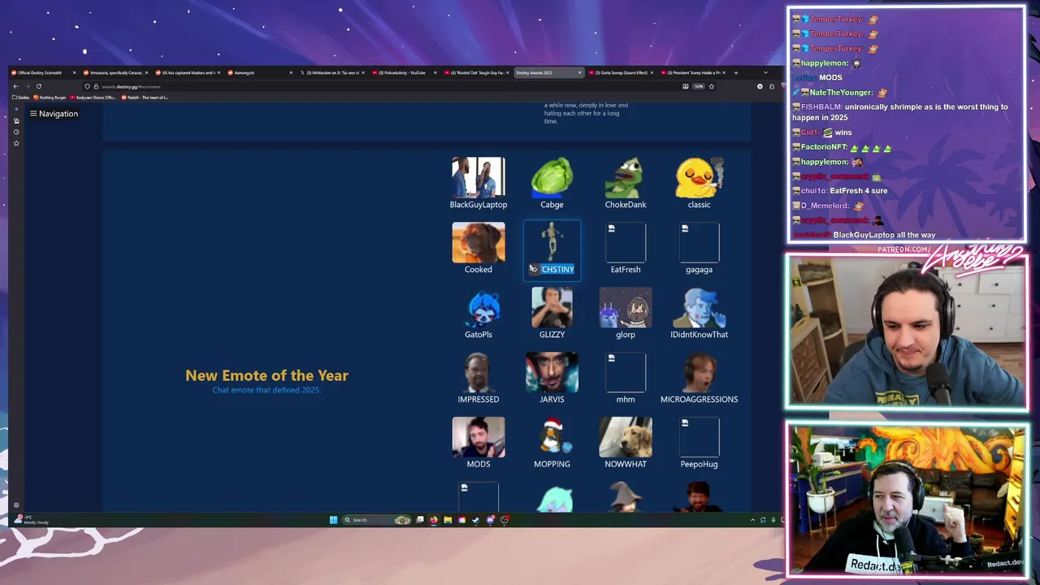Open the Windows Start menu
The height and width of the screenshot is (585, 1040).
(x=333, y=520)
